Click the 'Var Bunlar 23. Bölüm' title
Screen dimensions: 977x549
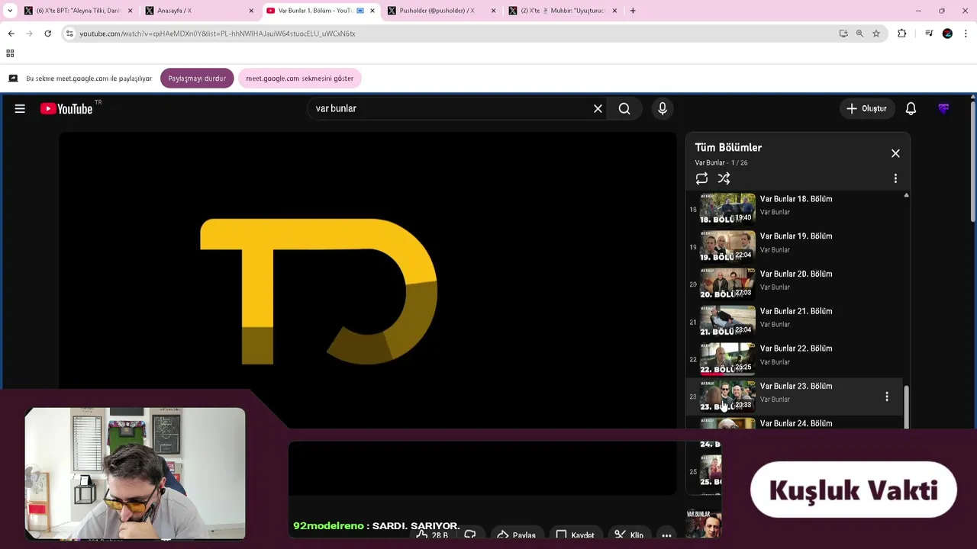pyautogui.click(x=796, y=387)
